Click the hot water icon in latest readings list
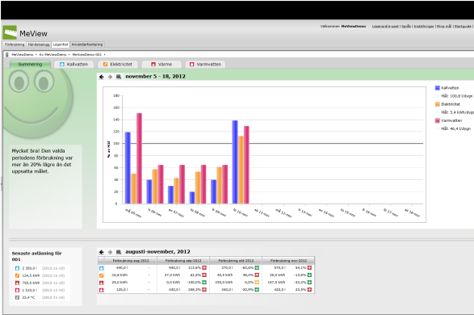This screenshot has width=474, height=315. coord(17,290)
